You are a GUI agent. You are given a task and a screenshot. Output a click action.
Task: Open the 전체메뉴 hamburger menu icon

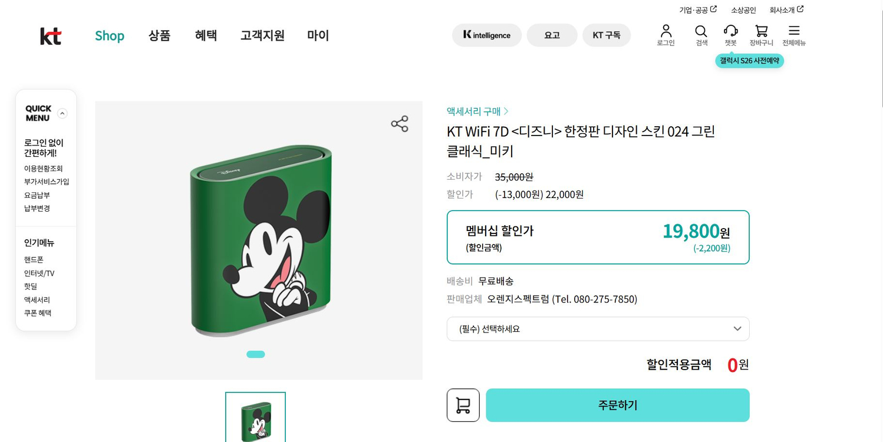[x=793, y=34]
